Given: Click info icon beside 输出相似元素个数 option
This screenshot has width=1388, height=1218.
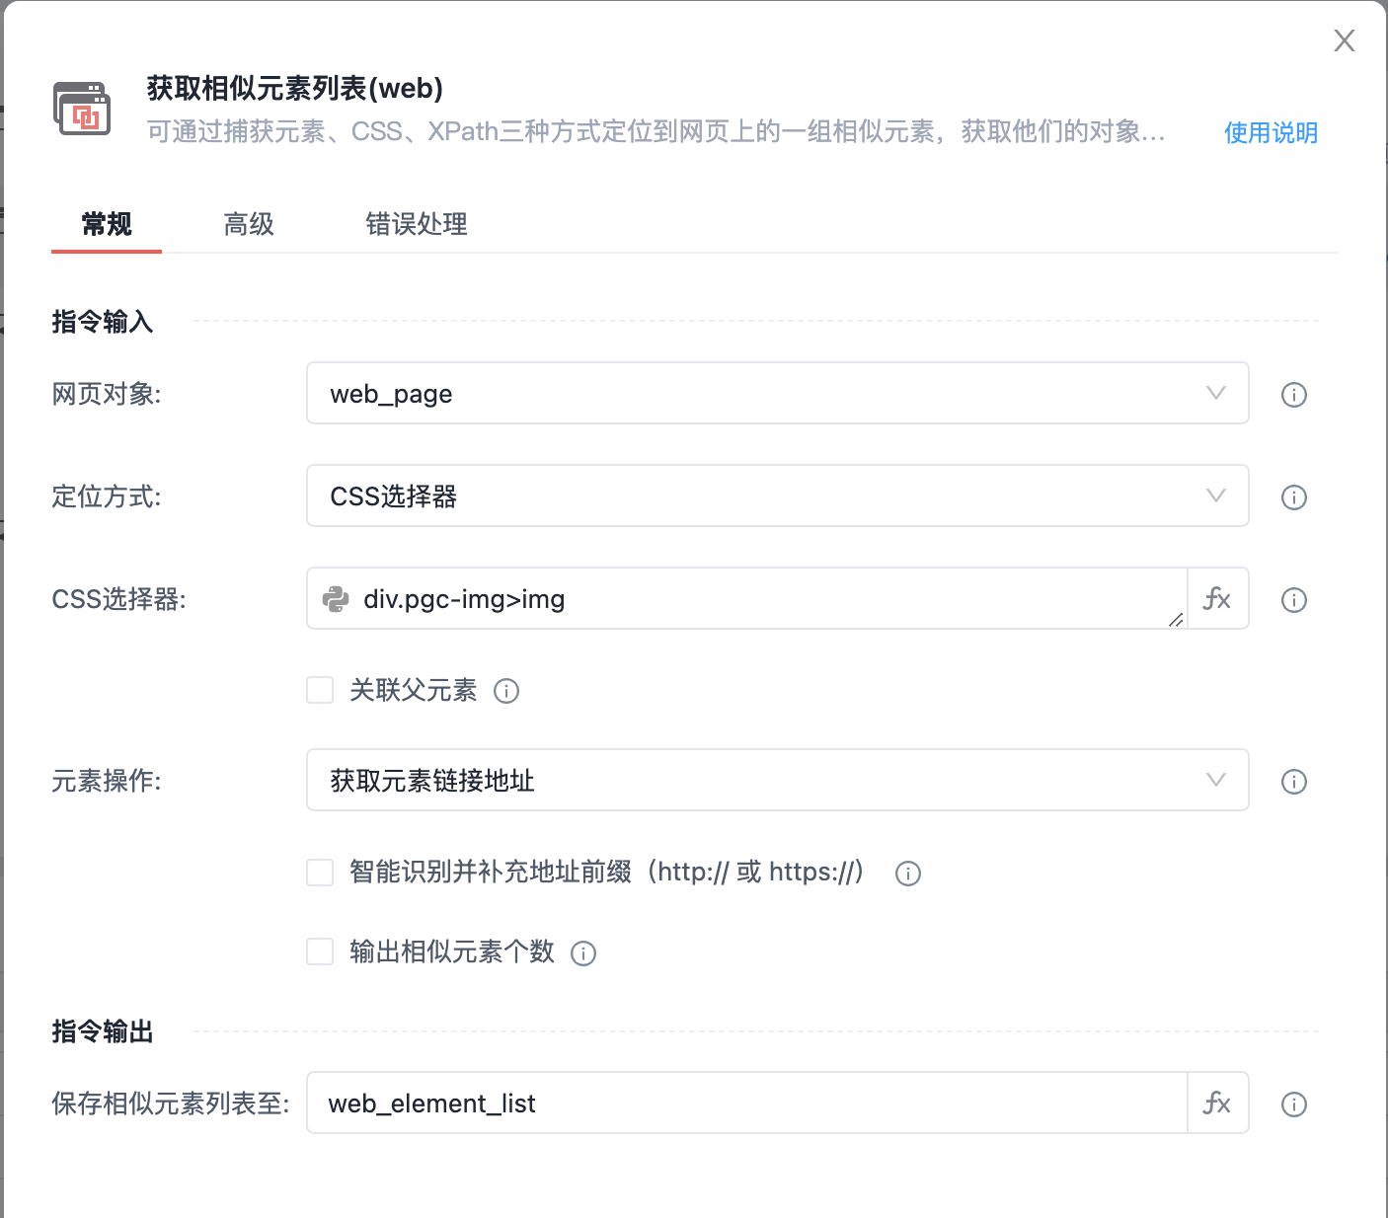Looking at the screenshot, I should click(583, 953).
